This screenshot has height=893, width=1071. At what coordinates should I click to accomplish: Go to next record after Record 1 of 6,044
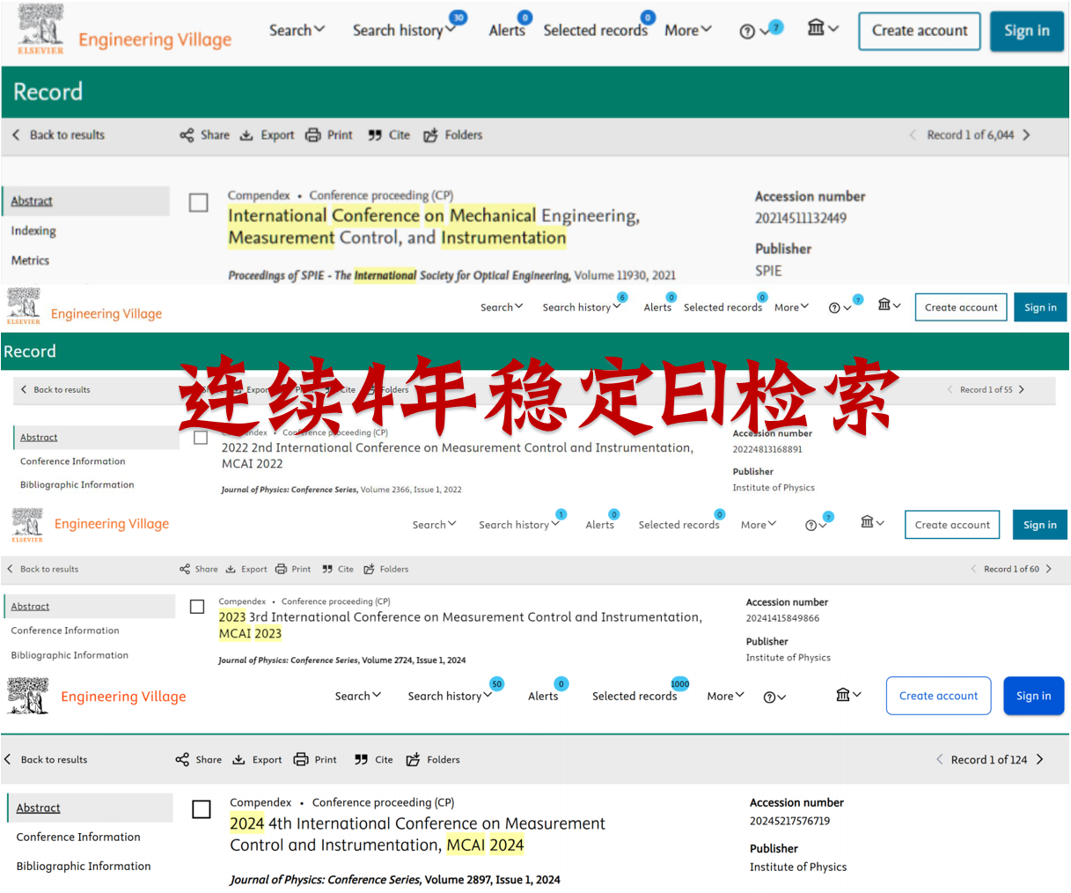pyautogui.click(x=1026, y=135)
